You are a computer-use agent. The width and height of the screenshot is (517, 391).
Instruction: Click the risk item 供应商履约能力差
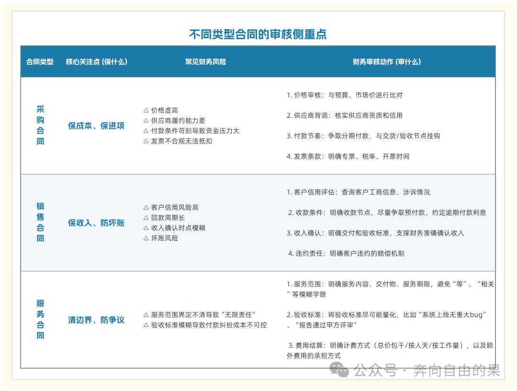click(x=174, y=121)
